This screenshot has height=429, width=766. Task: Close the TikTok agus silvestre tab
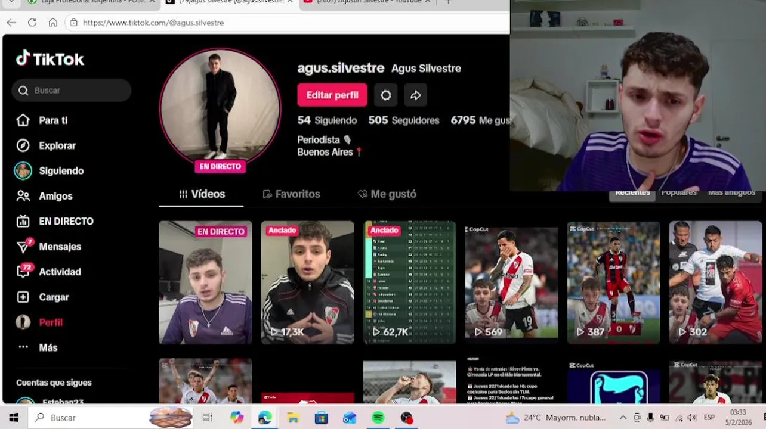(x=289, y=2)
